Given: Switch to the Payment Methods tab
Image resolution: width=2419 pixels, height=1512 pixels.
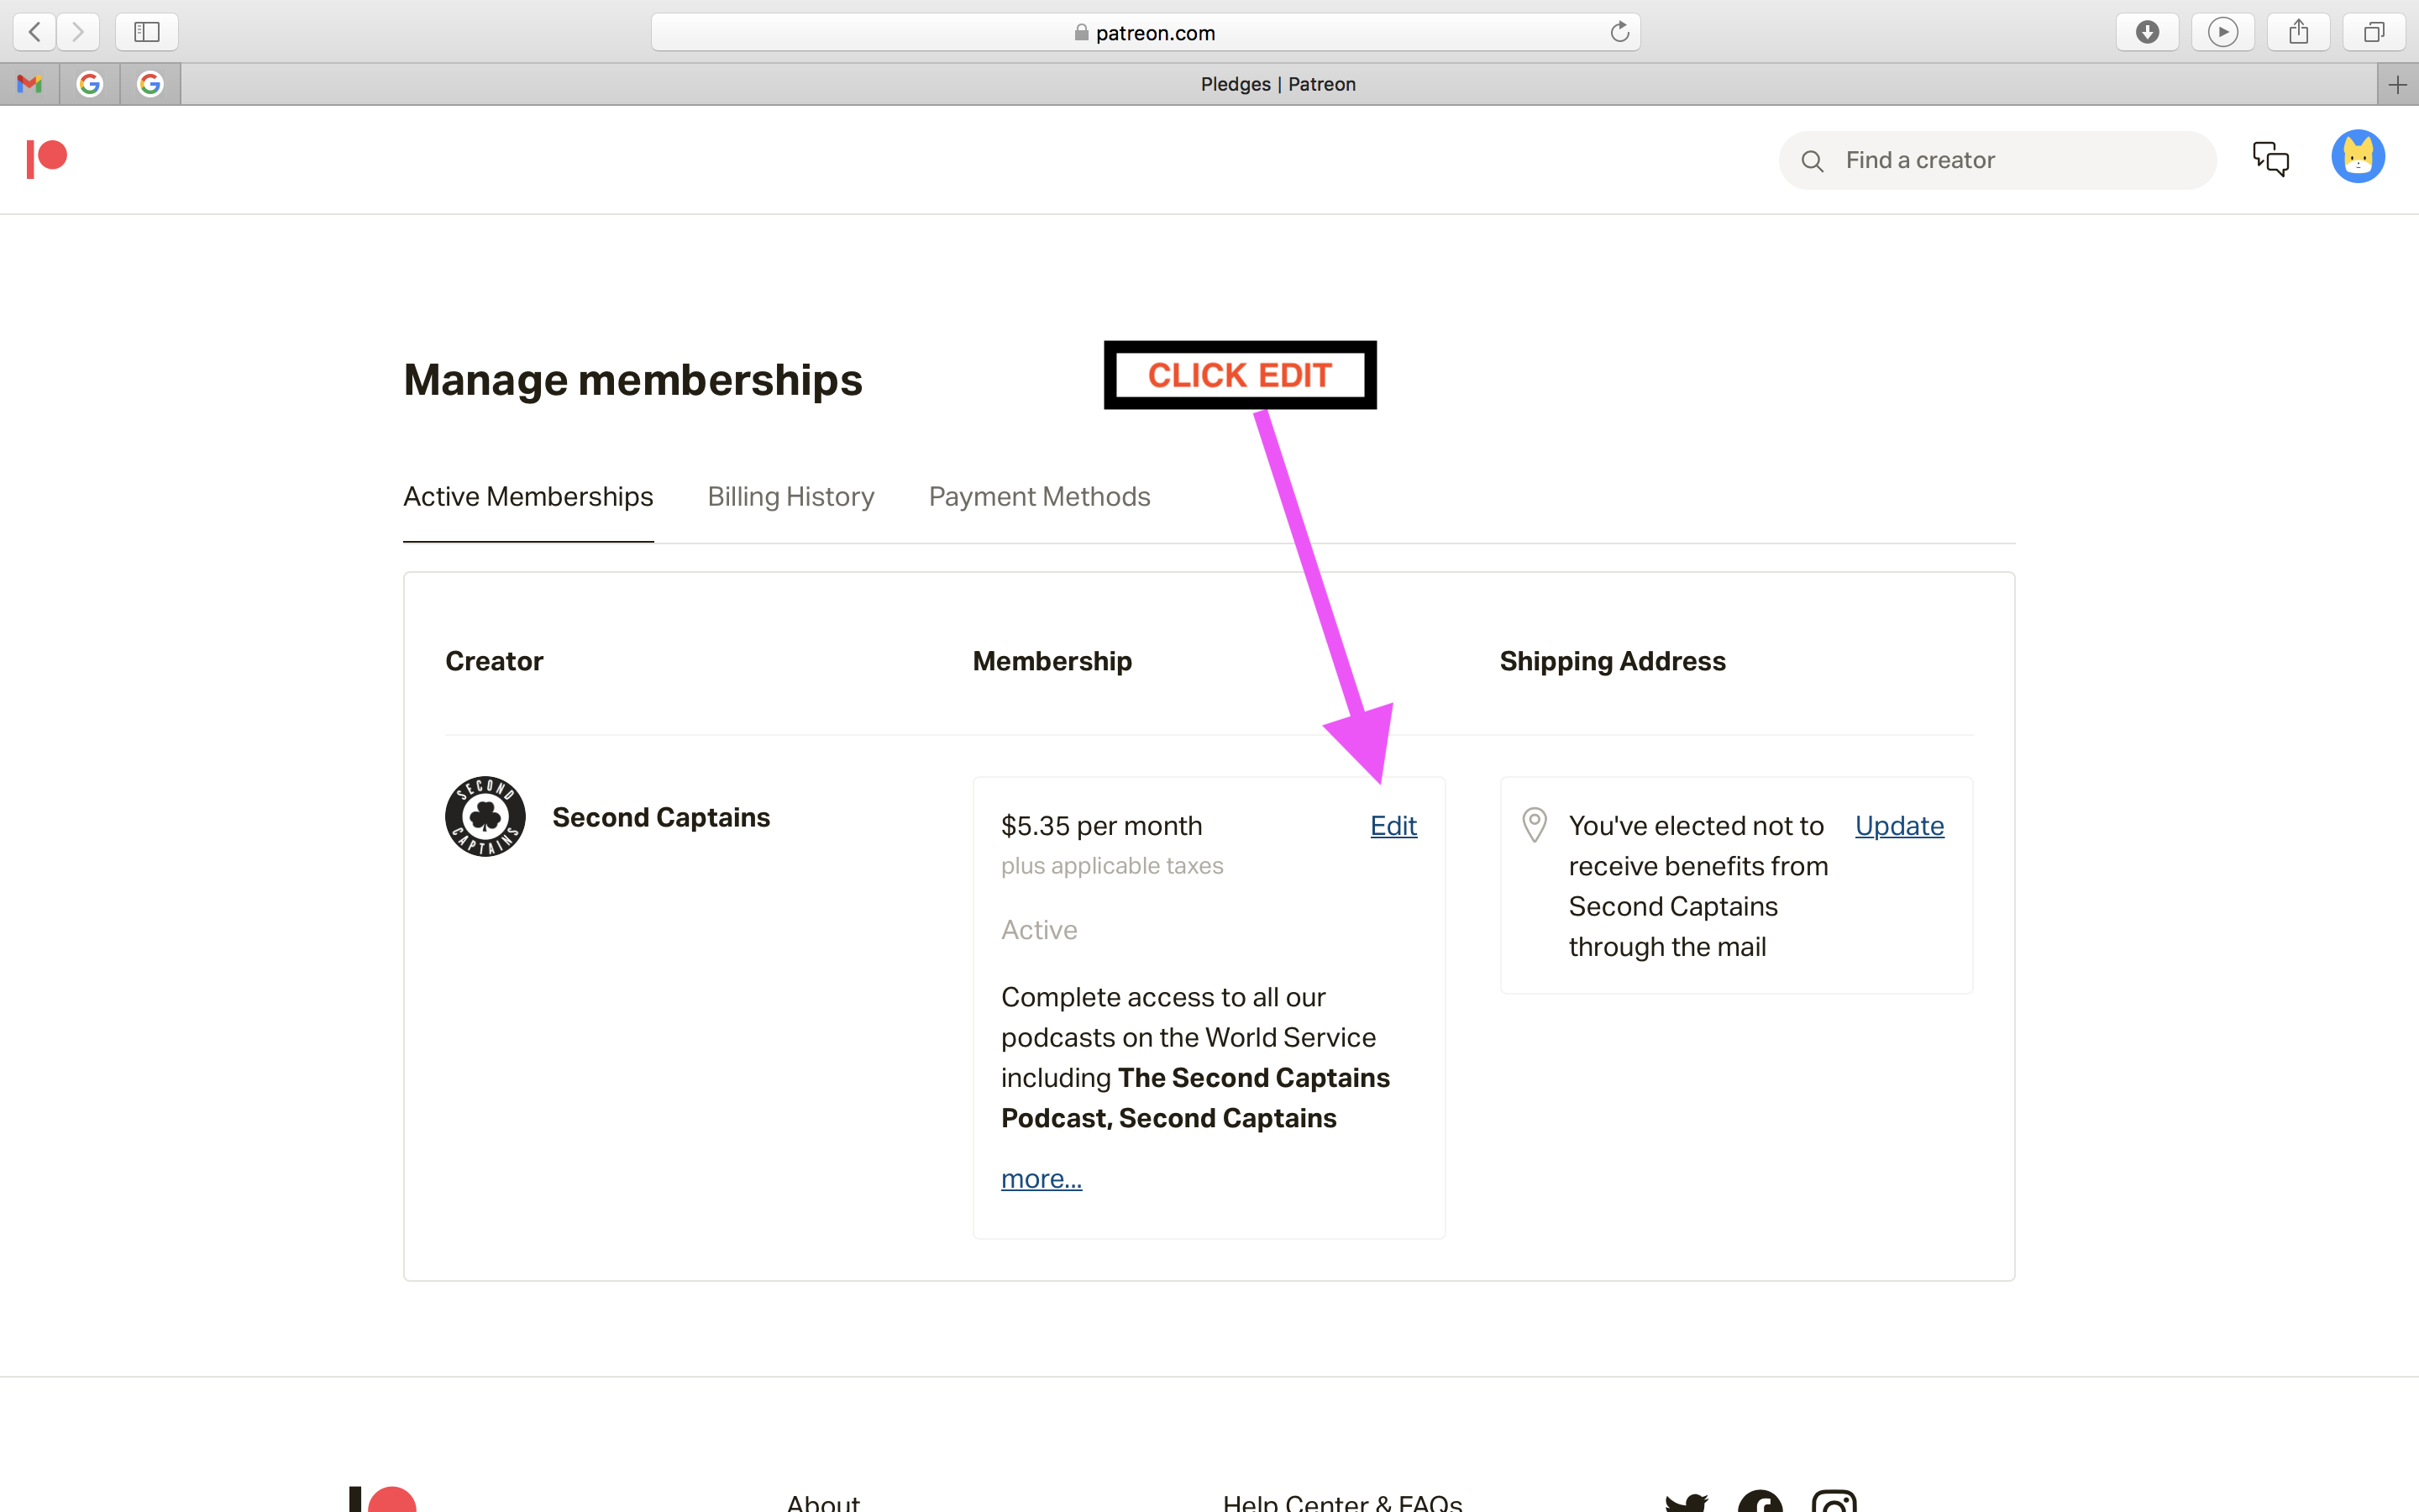Looking at the screenshot, I should (x=1040, y=497).
